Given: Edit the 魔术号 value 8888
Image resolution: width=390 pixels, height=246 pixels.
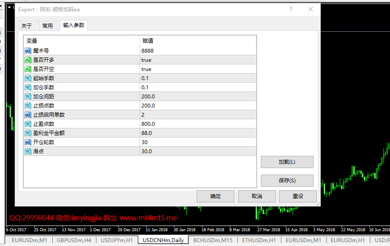Looking at the screenshot, I should click(198, 51).
